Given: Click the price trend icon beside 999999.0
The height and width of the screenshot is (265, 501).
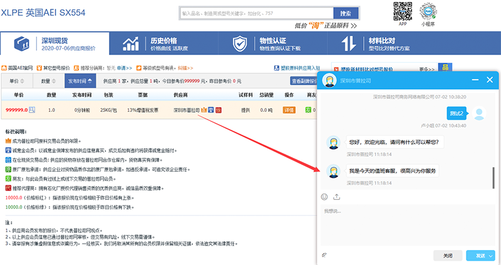Looking at the screenshot, I should click(32, 110).
